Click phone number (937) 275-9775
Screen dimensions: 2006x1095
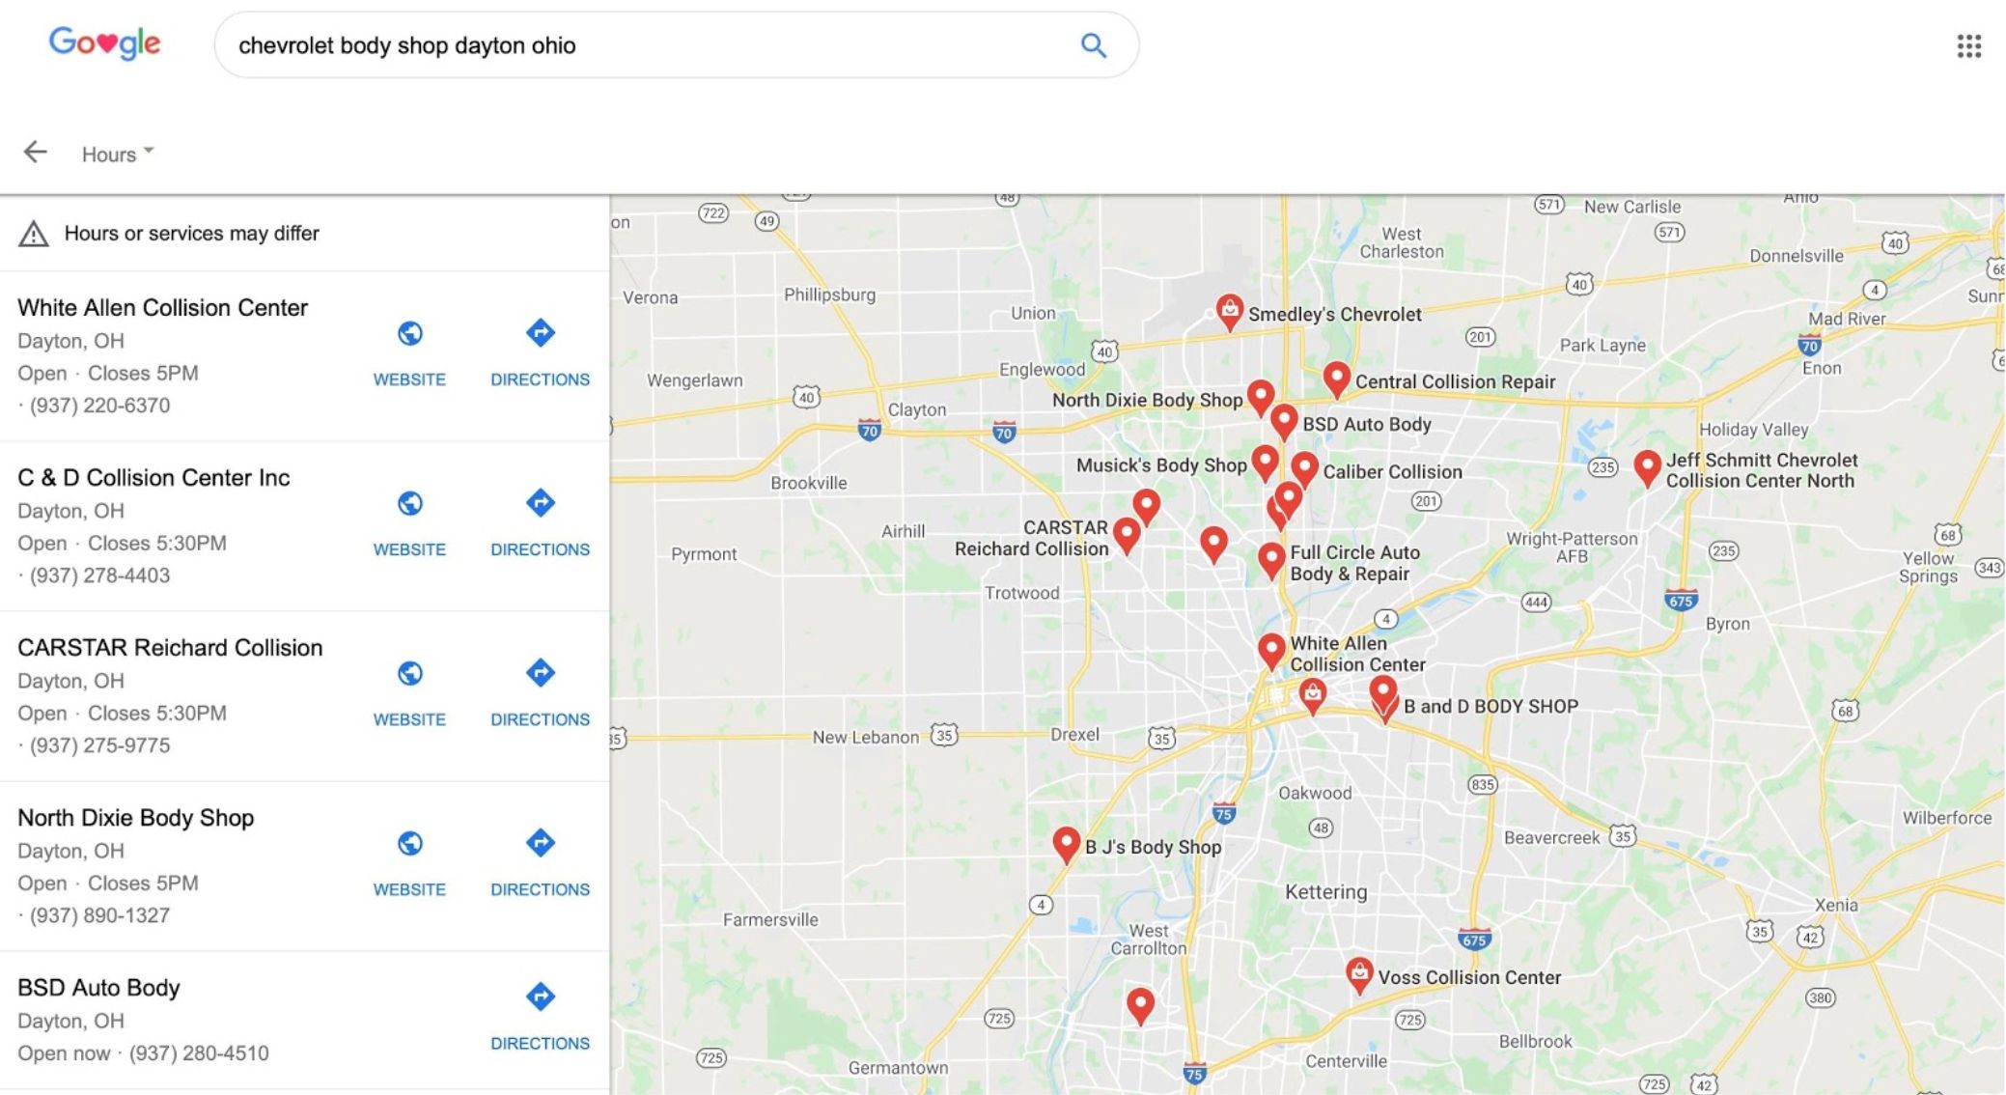click(x=99, y=745)
